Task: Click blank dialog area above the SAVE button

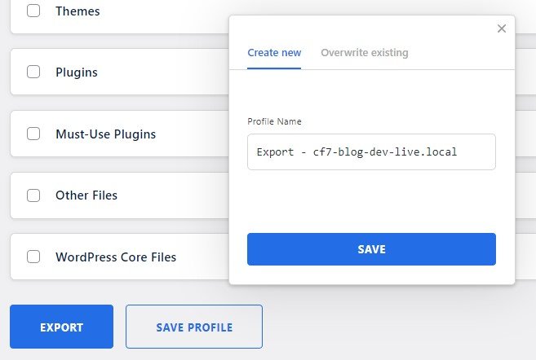Action: click(371, 202)
